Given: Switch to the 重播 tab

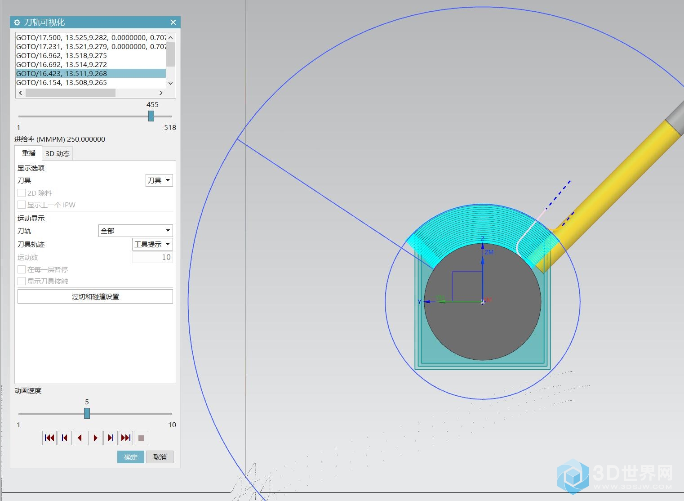Looking at the screenshot, I should click(28, 153).
